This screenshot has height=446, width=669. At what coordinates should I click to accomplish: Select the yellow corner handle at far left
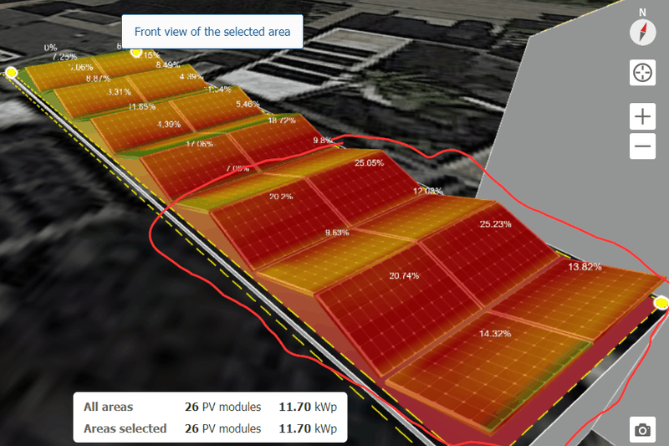point(11,72)
